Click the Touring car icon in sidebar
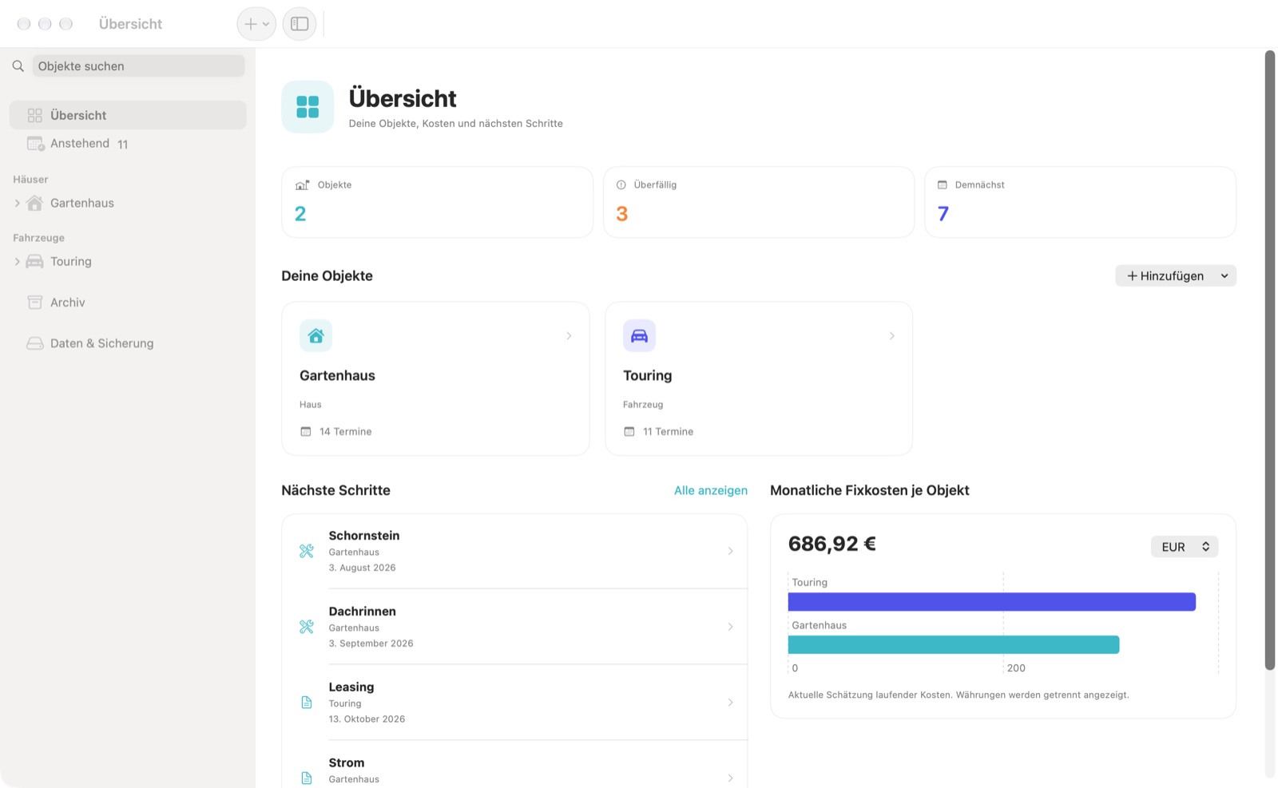 pos(34,262)
